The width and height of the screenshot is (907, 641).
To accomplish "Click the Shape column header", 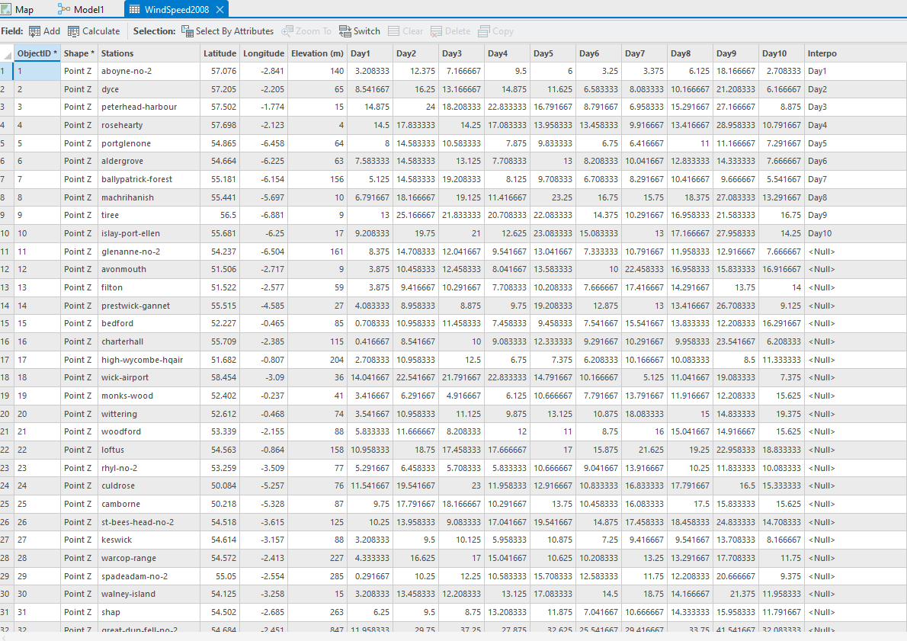I will (x=79, y=53).
